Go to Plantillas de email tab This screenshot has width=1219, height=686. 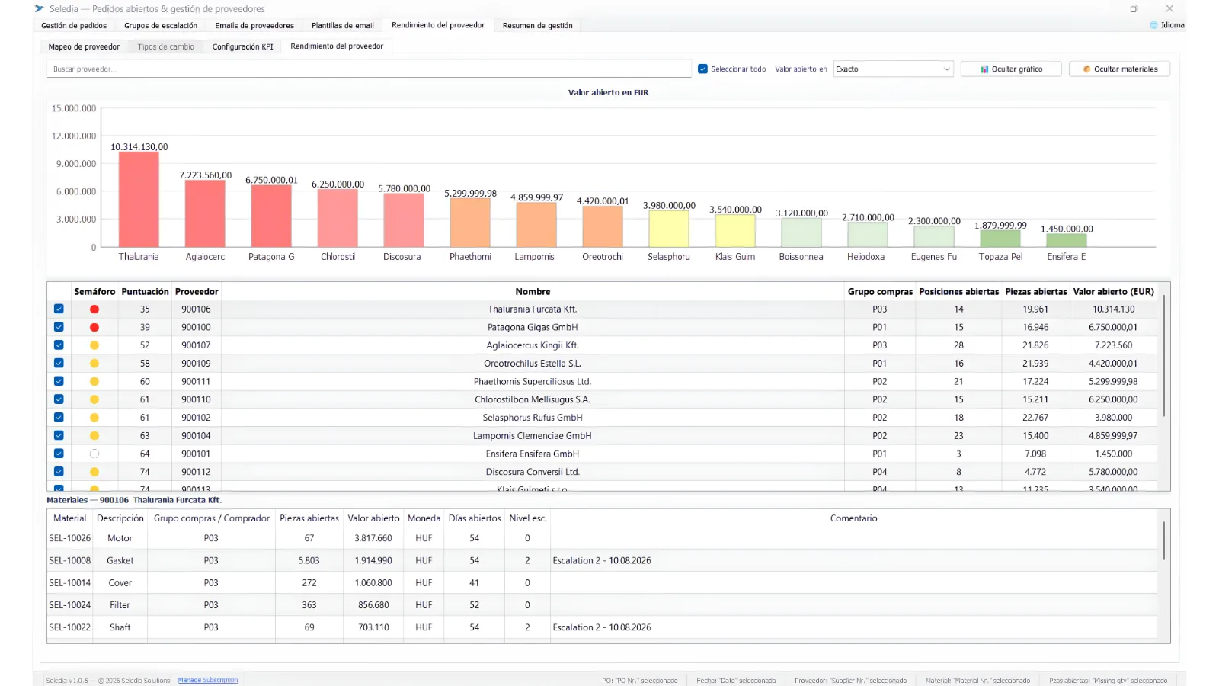point(343,25)
